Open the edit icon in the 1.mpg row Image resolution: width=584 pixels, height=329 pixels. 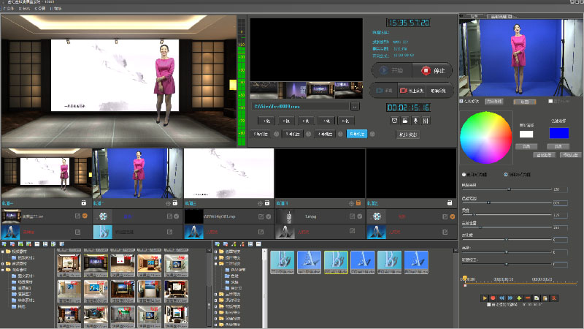pyautogui.click(x=352, y=216)
